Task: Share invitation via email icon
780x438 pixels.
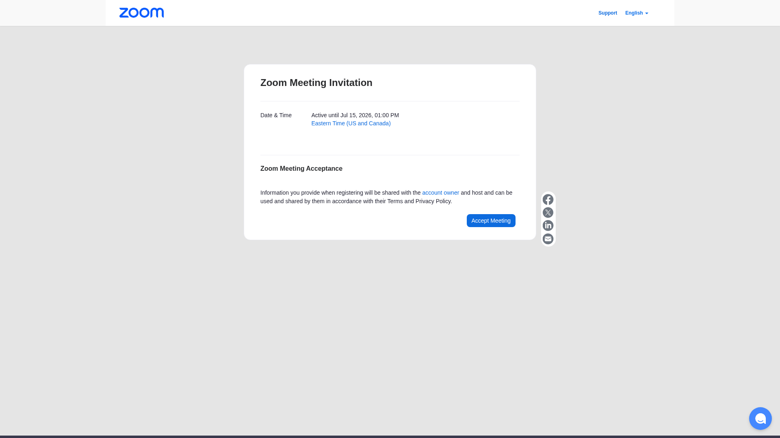Action: click(548, 239)
